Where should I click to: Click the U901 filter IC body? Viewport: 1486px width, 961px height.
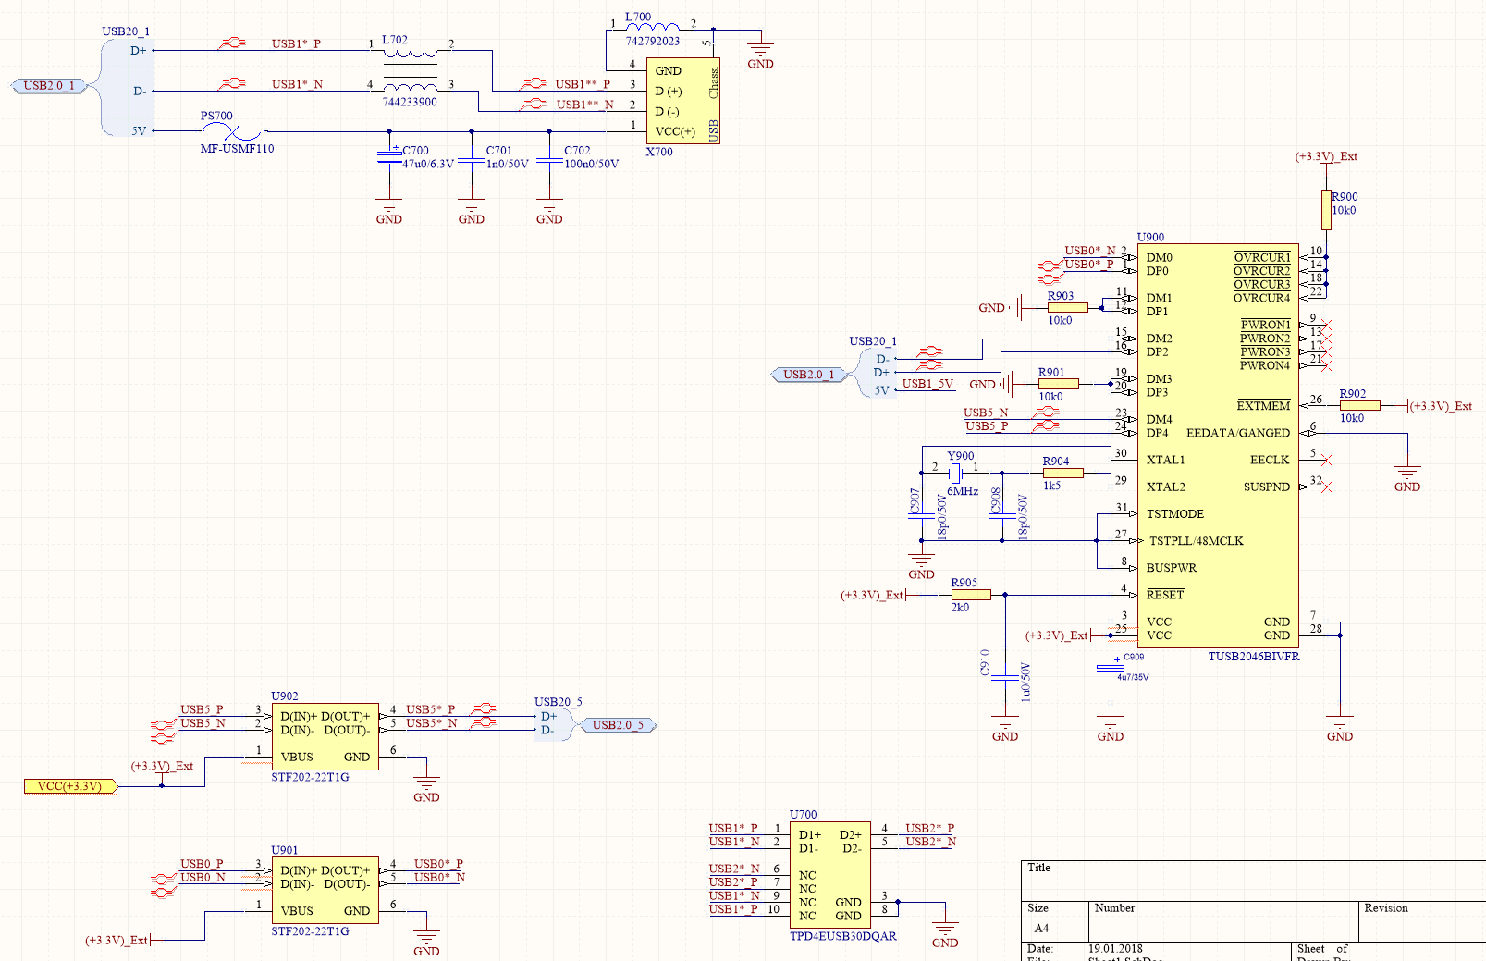tap(325, 890)
